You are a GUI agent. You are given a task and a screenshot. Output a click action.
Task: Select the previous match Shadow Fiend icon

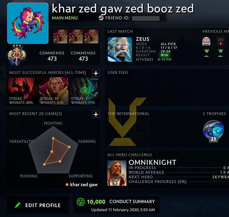pyautogui.click(x=220, y=41)
